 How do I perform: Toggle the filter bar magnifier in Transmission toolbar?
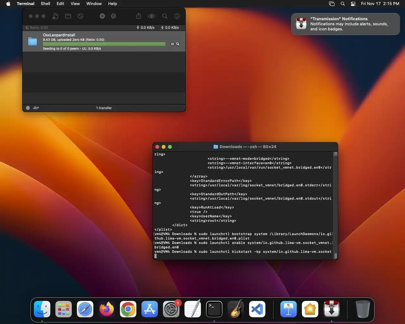click(x=165, y=16)
